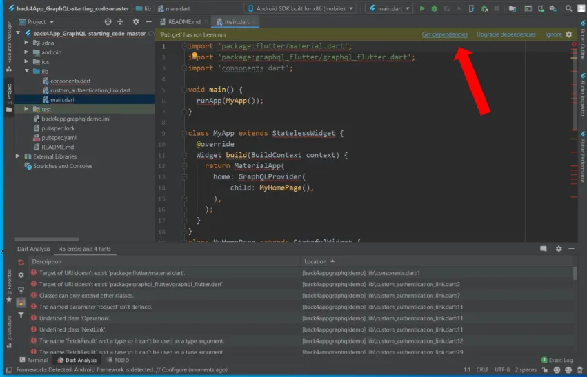587x377 pixels.
Task: Hide the Dart Analysis panel with minus icon
Action: 571,249
